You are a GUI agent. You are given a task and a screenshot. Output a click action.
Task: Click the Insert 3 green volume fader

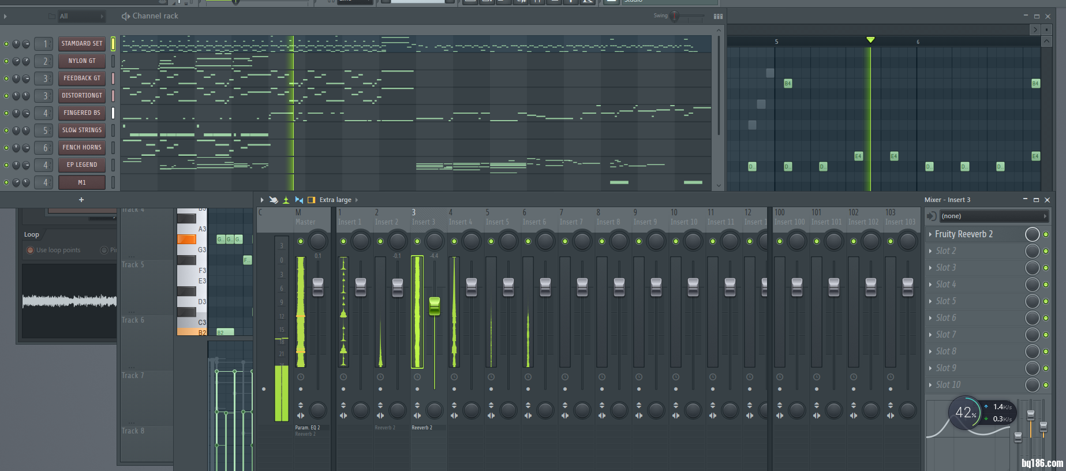pos(435,306)
